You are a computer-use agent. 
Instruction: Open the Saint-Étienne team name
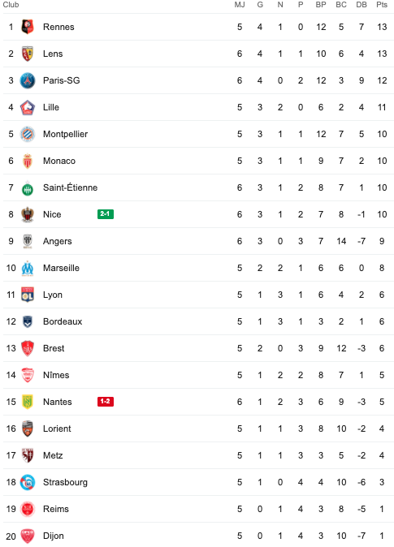click(x=70, y=187)
